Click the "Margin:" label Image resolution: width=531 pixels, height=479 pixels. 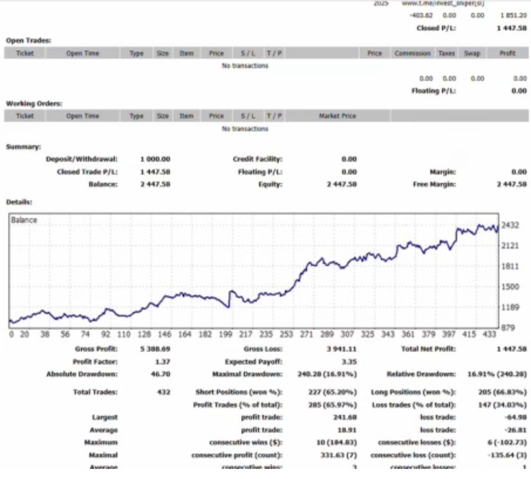coord(443,172)
